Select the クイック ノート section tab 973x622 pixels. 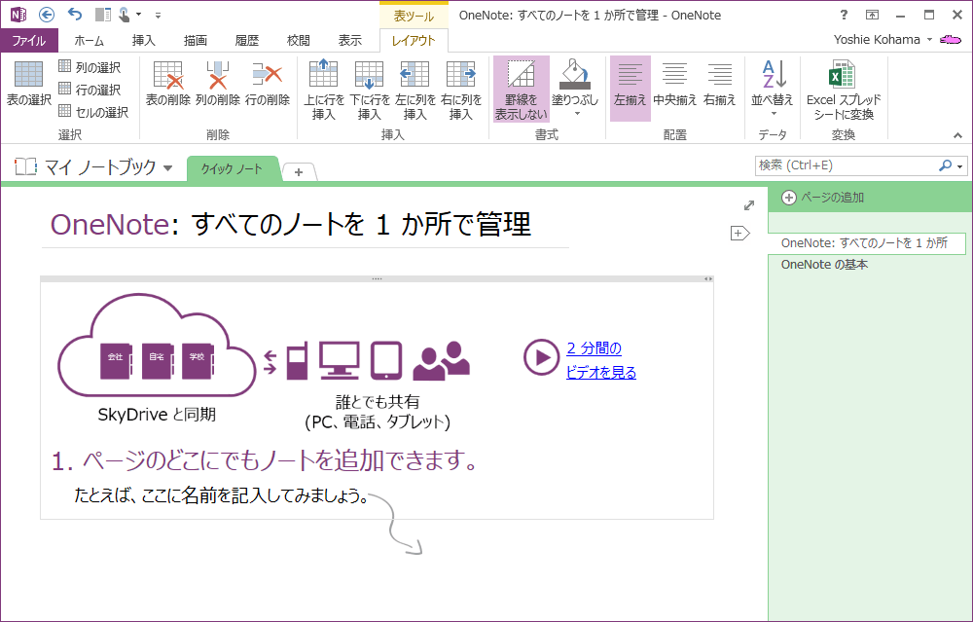[x=233, y=168]
